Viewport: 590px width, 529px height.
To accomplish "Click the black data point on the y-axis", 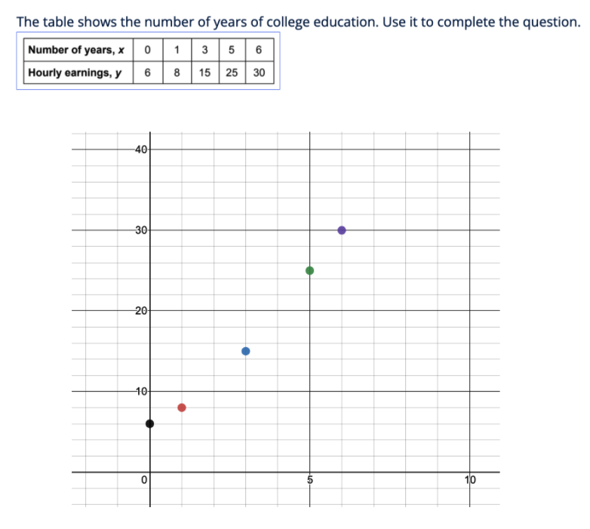I will pos(149,423).
